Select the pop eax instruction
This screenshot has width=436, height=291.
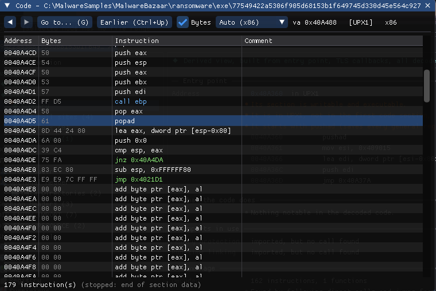129,111
